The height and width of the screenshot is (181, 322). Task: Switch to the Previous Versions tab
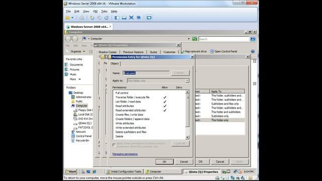pos(133,52)
